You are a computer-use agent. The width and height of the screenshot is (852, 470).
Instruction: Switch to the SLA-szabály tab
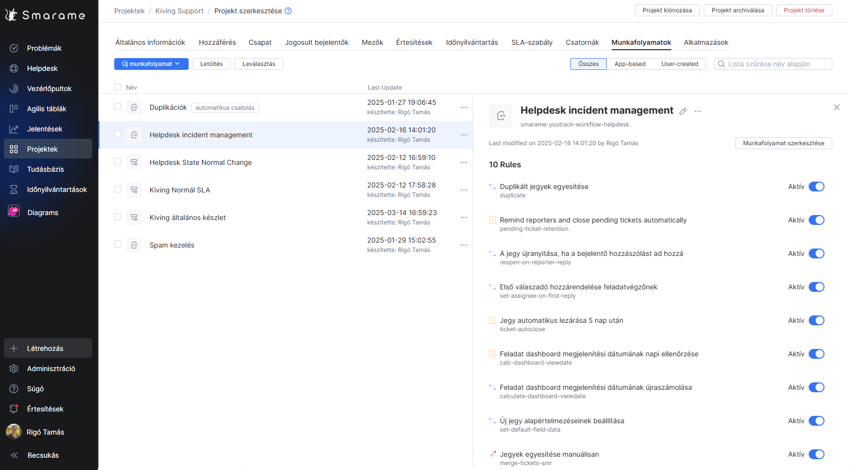click(531, 42)
